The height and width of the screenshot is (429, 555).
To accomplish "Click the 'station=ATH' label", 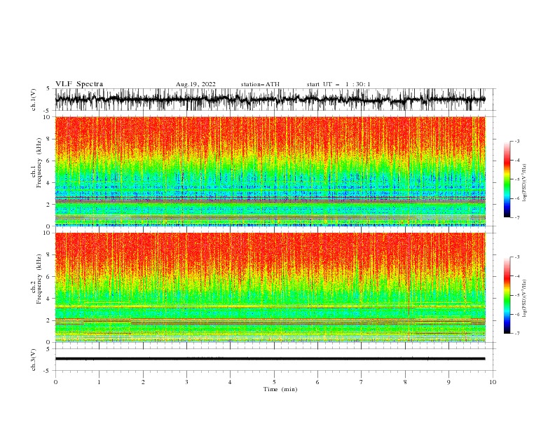I will (x=260, y=84).
